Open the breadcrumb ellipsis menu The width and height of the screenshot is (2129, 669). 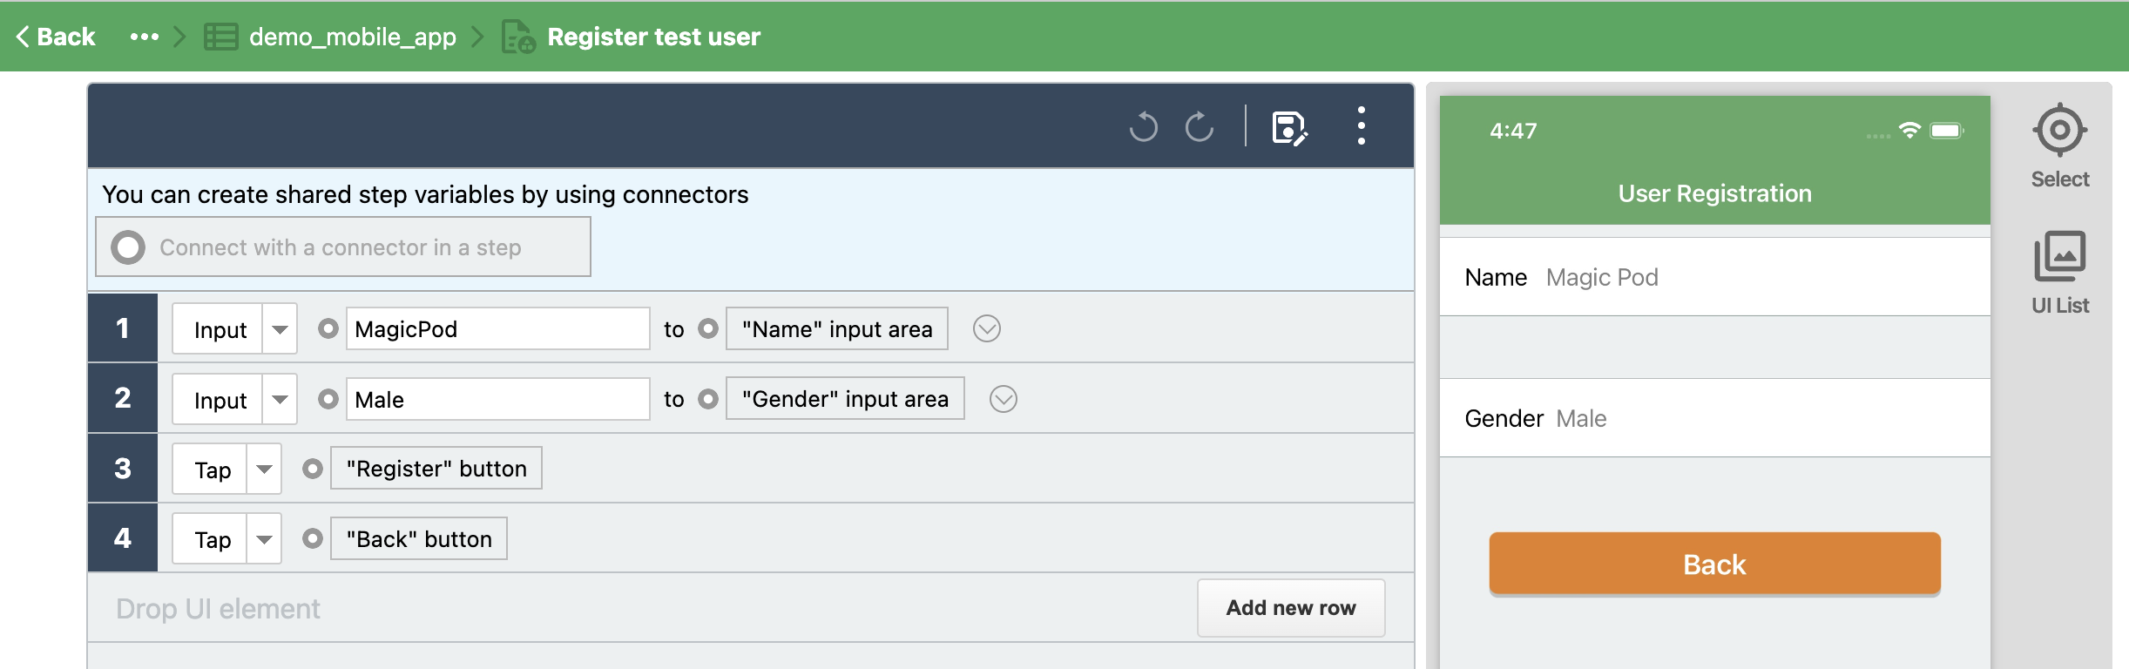pyautogui.click(x=144, y=37)
